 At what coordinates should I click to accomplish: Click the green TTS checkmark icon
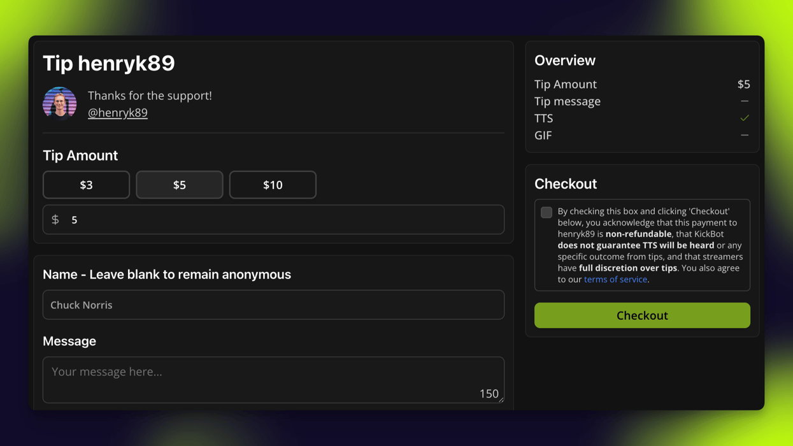pyautogui.click(x=744, y=119)
